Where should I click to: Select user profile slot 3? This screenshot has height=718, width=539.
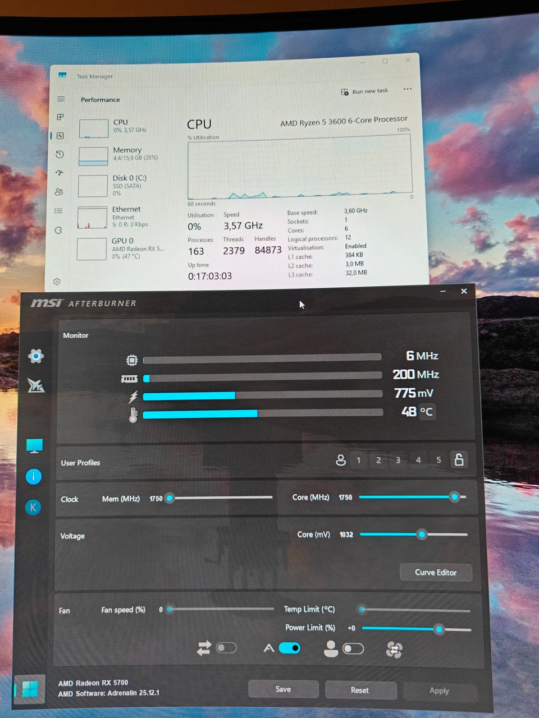tap(398, 460)
